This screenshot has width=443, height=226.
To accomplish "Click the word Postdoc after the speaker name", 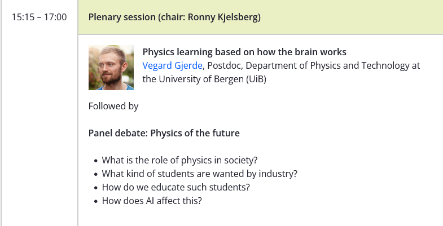I will click(226, 66).
